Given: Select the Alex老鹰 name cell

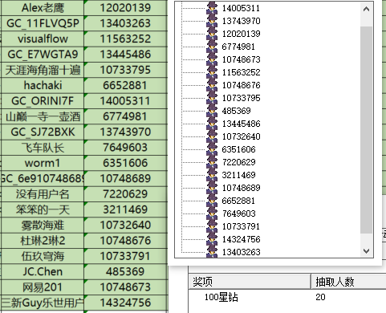Looking at the screenshot, I should click(43, 8).
